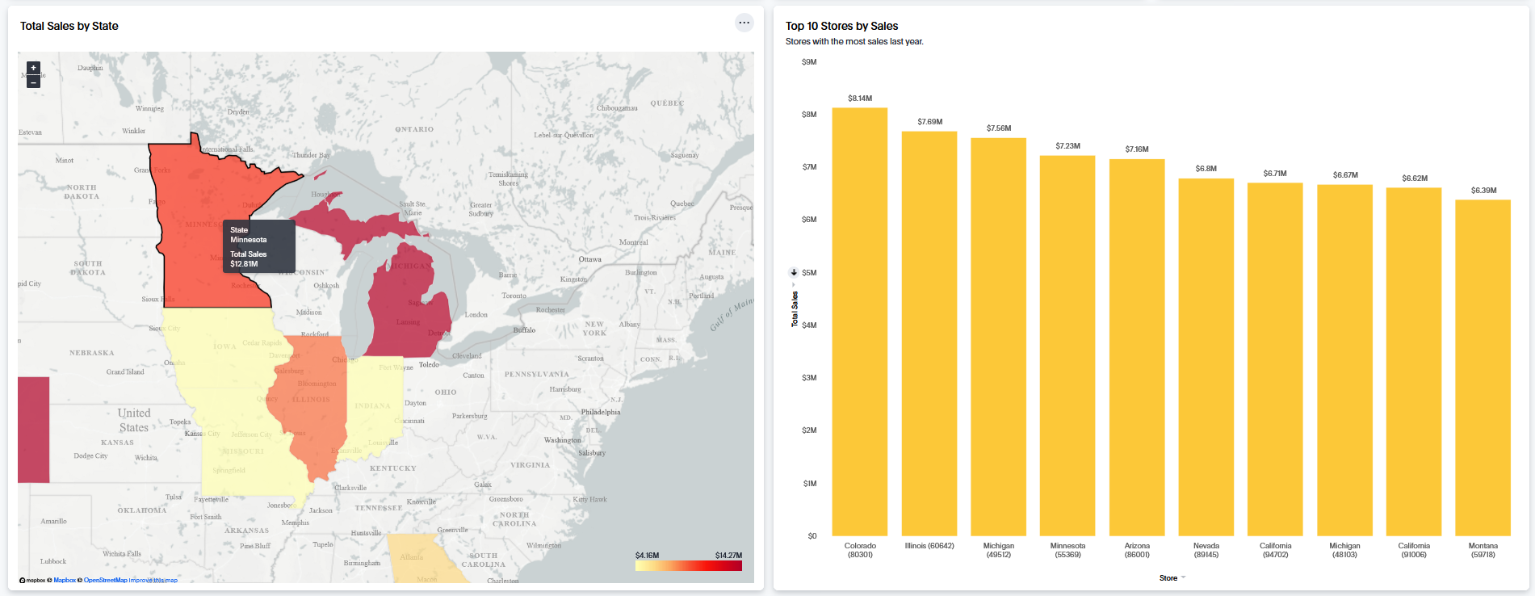This screenshot has width=1535, height=596.
Task: Select the California (91006) bar
Action: 1414,362
